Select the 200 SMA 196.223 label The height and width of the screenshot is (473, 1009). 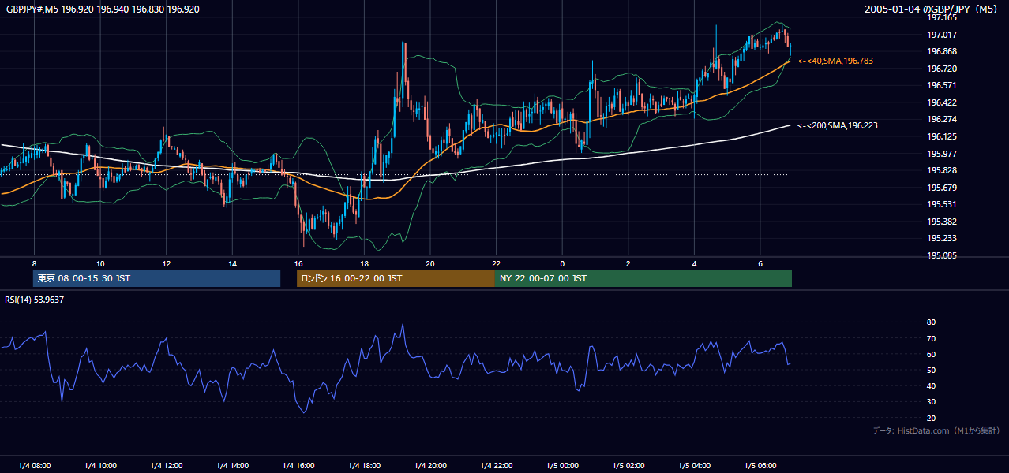tap(838, 125)
